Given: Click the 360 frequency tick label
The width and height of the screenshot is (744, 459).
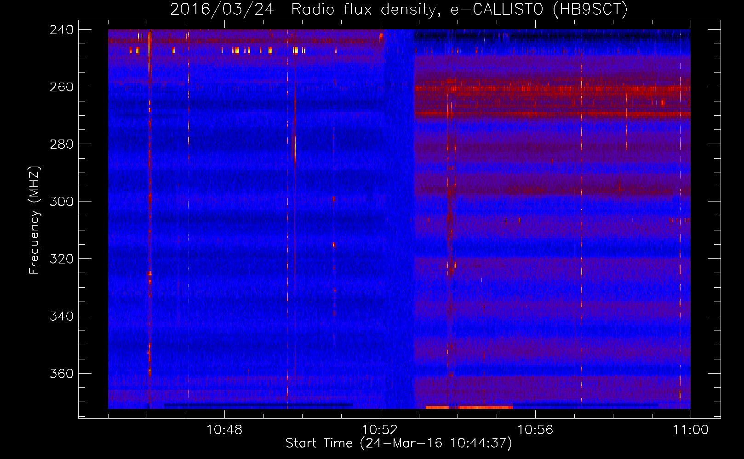Looking at the screenshot, I should [x=62, y=374].
